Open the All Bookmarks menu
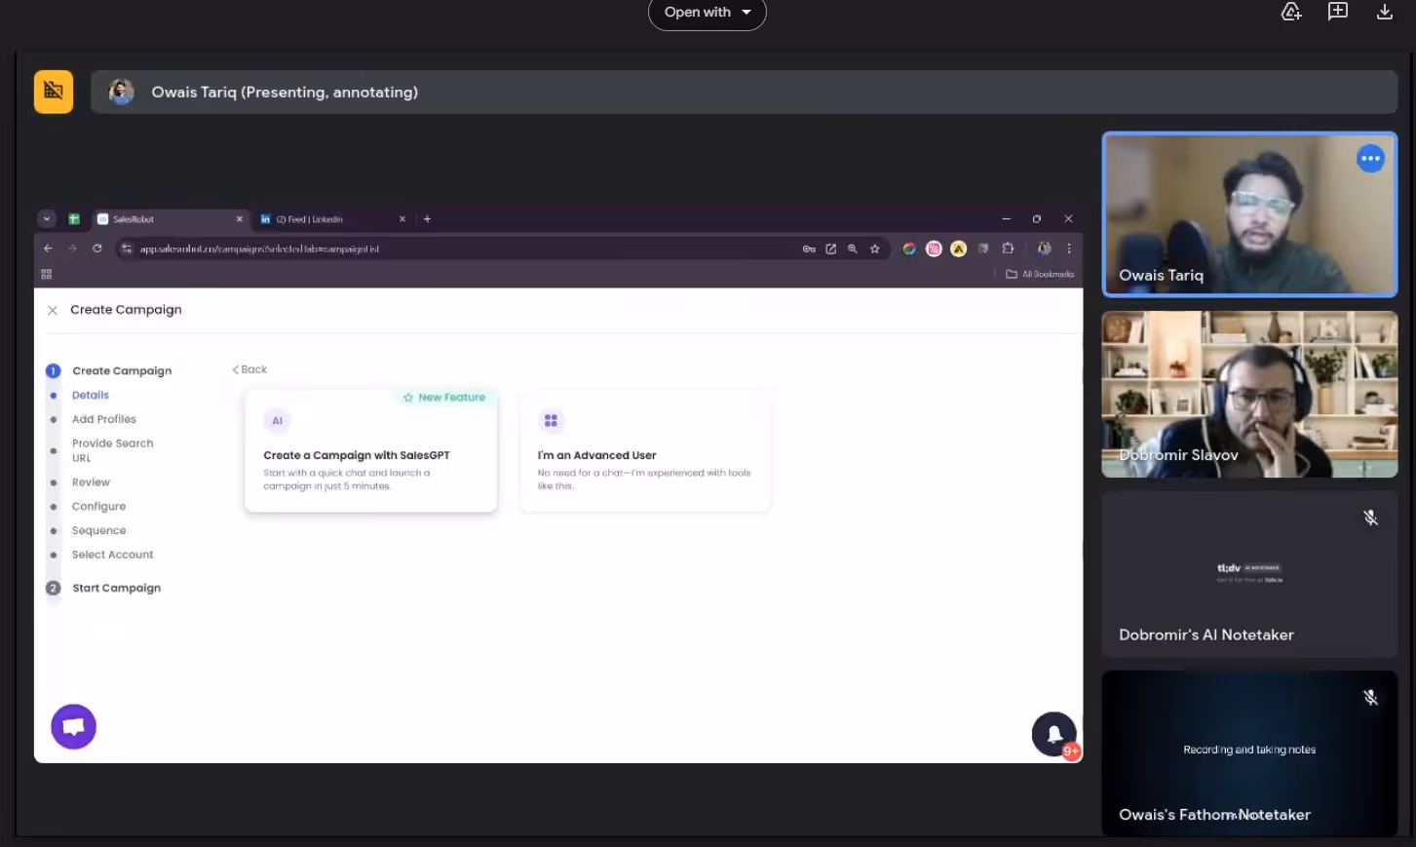Screen dimensions: 1416x847 tap(1041, 274)
